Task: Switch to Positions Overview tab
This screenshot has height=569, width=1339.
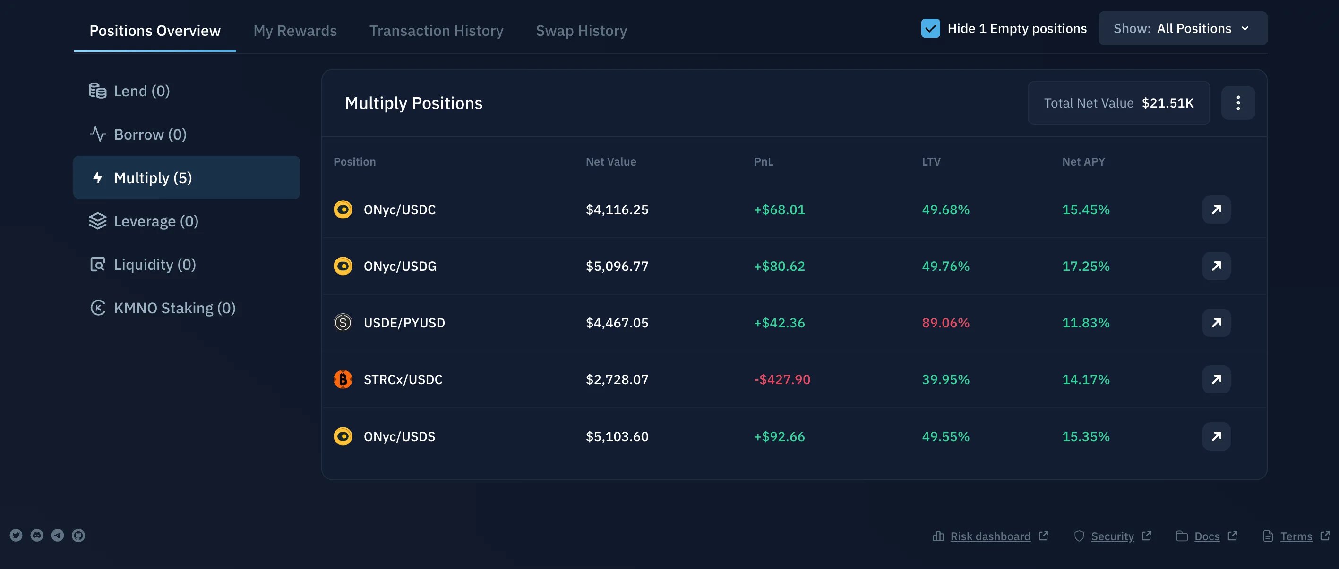Action: 155,31
